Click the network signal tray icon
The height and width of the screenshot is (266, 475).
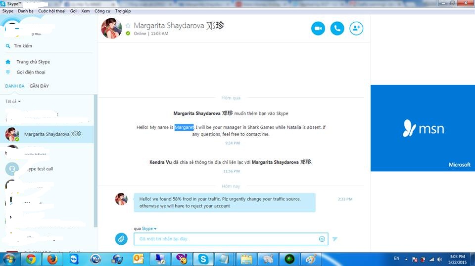[431, 260]
